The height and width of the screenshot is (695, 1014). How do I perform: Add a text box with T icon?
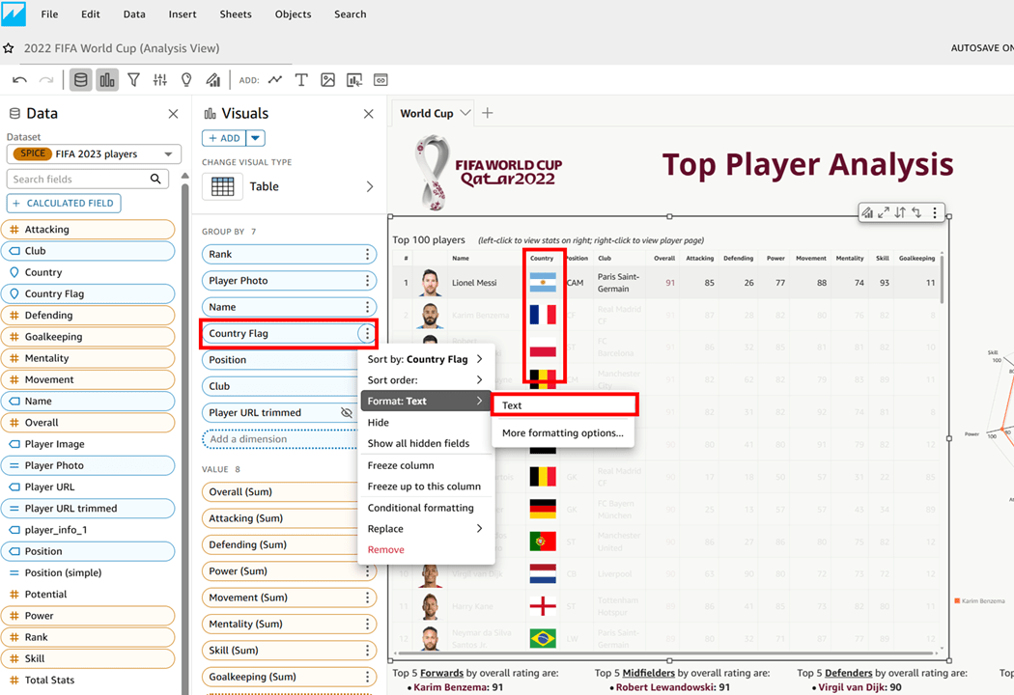(301, 80)
